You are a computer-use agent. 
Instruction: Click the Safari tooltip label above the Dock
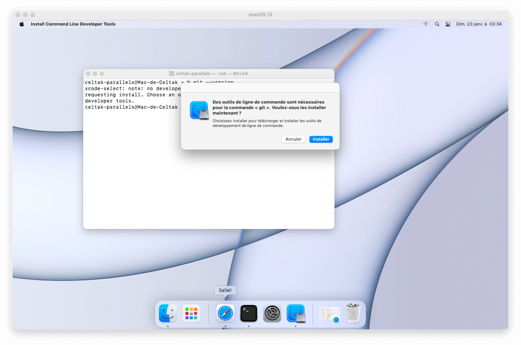(x=225, y=290)
